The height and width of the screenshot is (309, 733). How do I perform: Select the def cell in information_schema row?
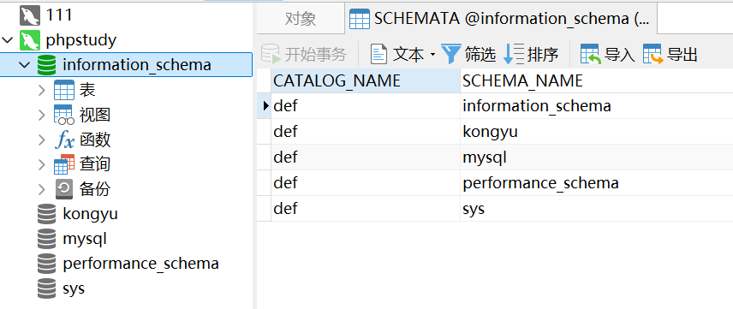coord(366,106)
